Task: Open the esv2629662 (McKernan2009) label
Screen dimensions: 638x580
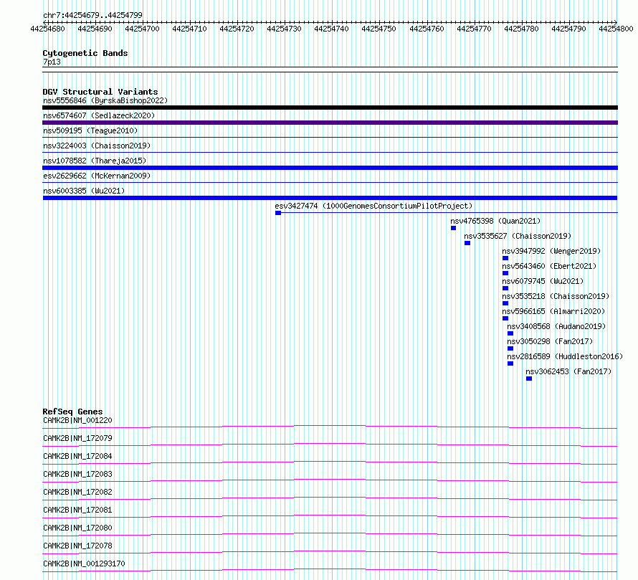Action: point(97,176)
